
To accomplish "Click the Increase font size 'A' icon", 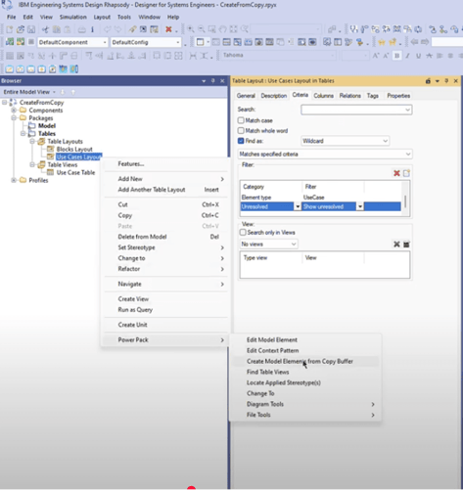I will click(x=376, y=56).
